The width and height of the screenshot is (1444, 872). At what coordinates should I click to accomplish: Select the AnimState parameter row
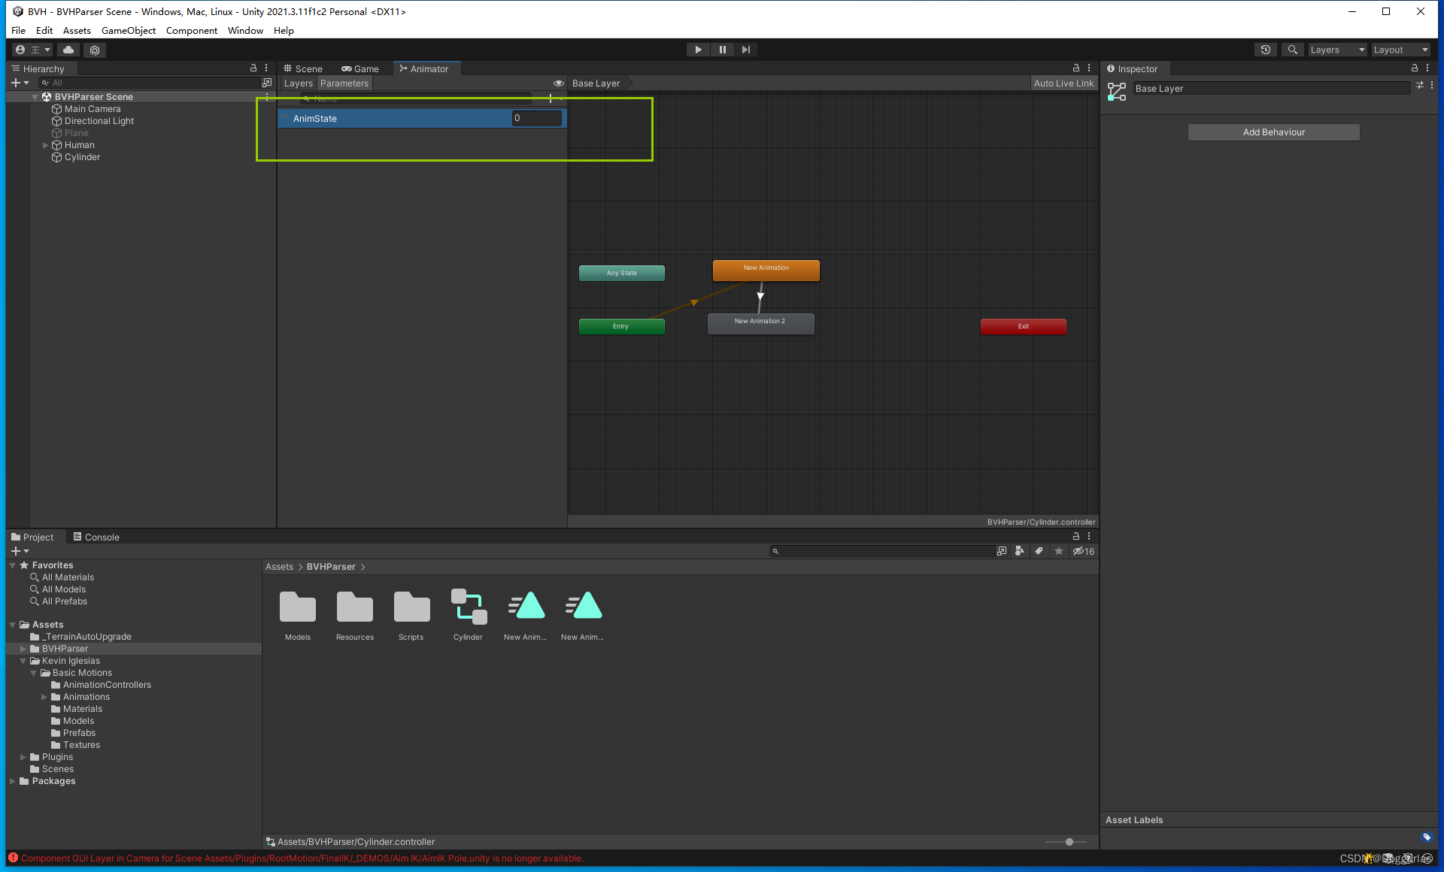pyautogui.click(x=422, y=119)
